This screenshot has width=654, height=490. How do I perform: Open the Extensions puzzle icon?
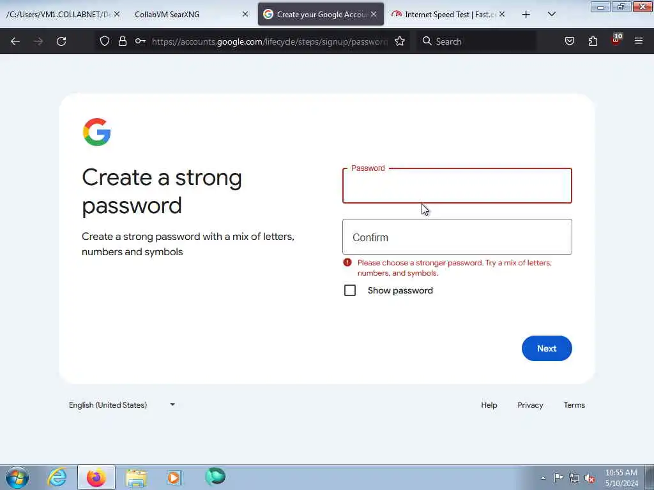(x=593, y=41)
